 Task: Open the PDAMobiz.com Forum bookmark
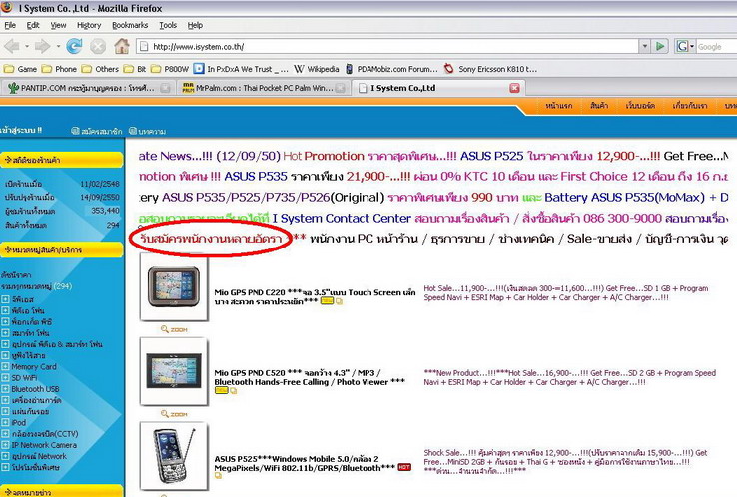pyautogui.click(x=391, y=69)
